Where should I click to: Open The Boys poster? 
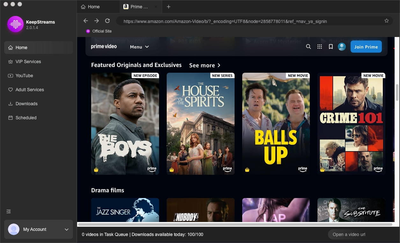tap(125, 124)
